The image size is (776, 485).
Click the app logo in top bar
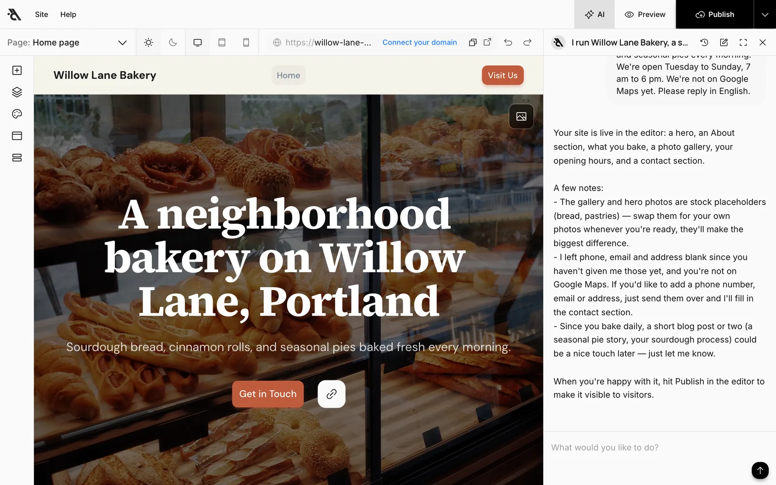pos(15,15)
